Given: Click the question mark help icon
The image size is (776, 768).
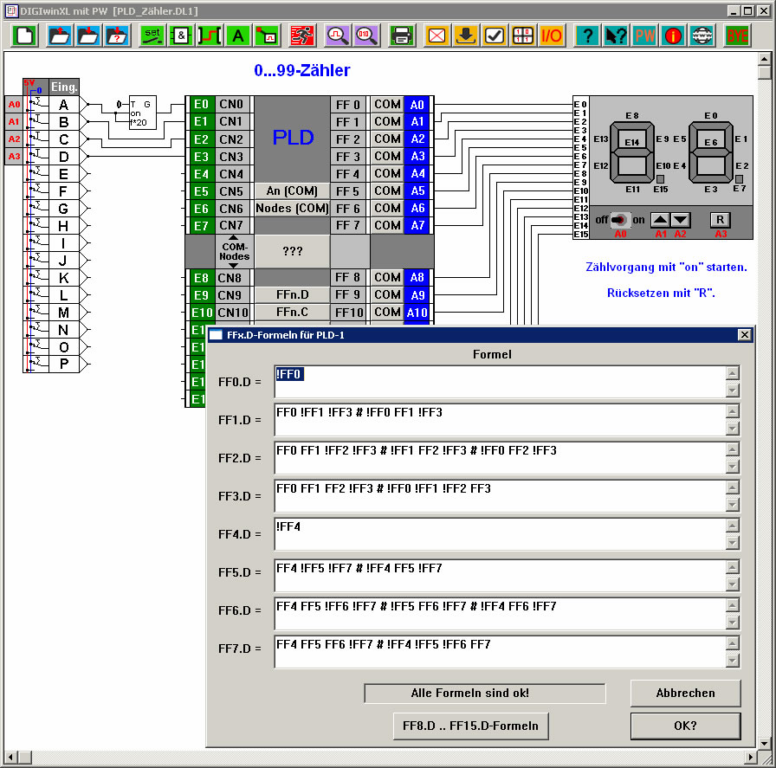Looking at the screenshot, I should coord(588,35).
